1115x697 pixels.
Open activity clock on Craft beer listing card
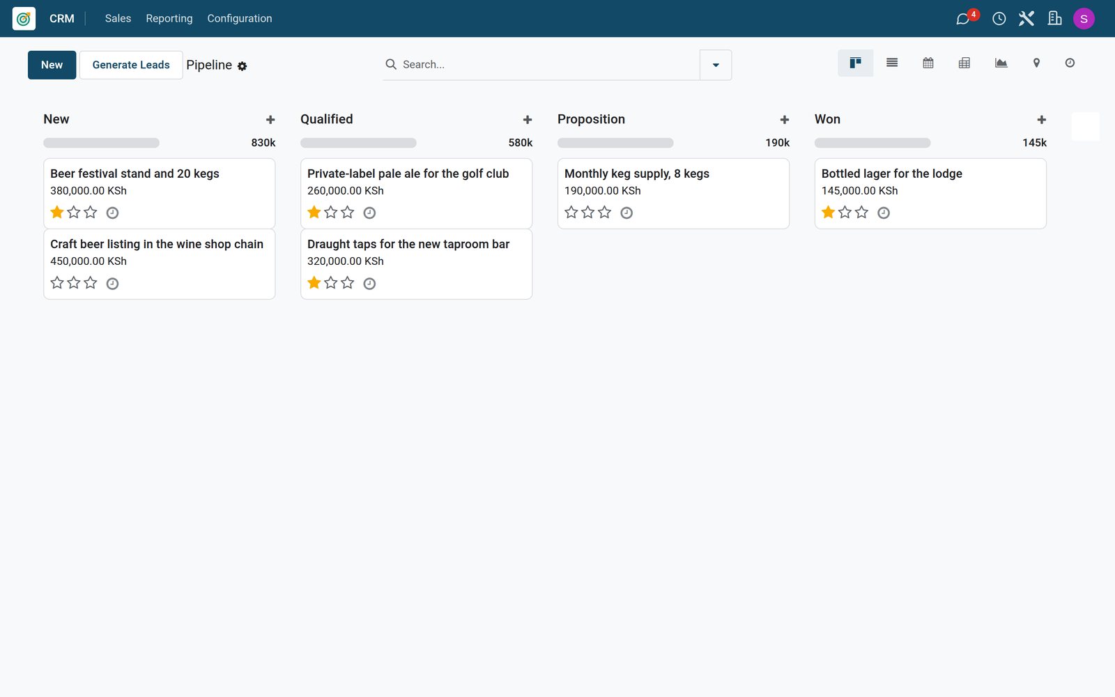tap(112, 284)
